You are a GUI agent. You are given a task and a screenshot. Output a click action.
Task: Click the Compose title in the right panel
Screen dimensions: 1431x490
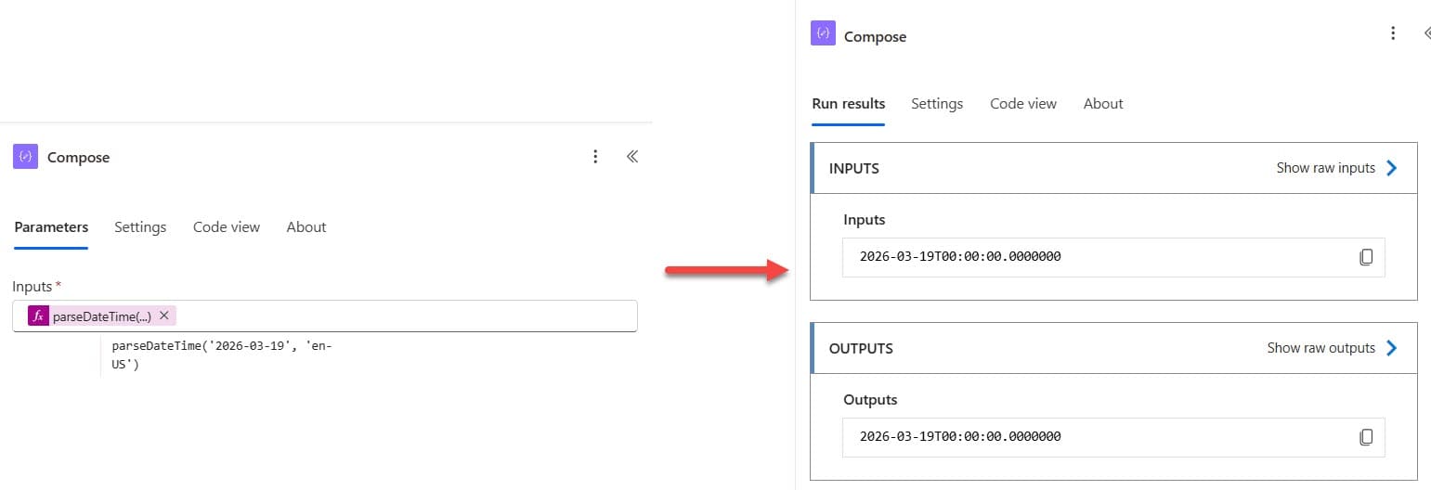(x=876, y=37)
